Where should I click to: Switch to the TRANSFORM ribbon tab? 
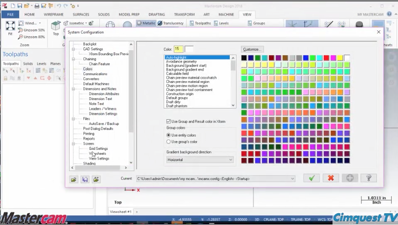click(184, 15)
